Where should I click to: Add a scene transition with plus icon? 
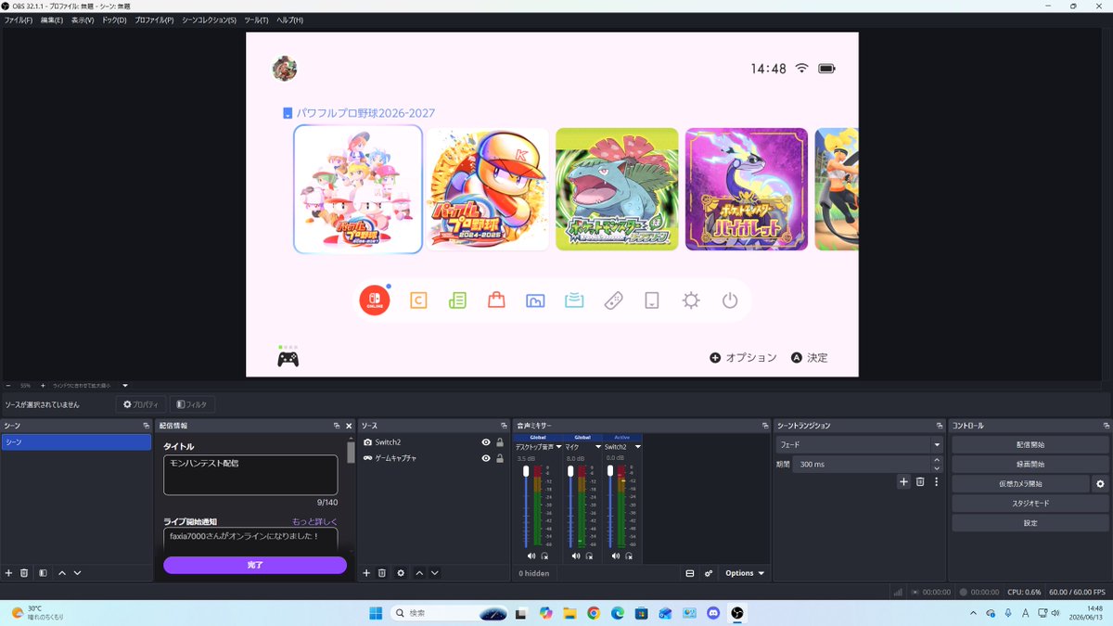(x=903, y=481)
